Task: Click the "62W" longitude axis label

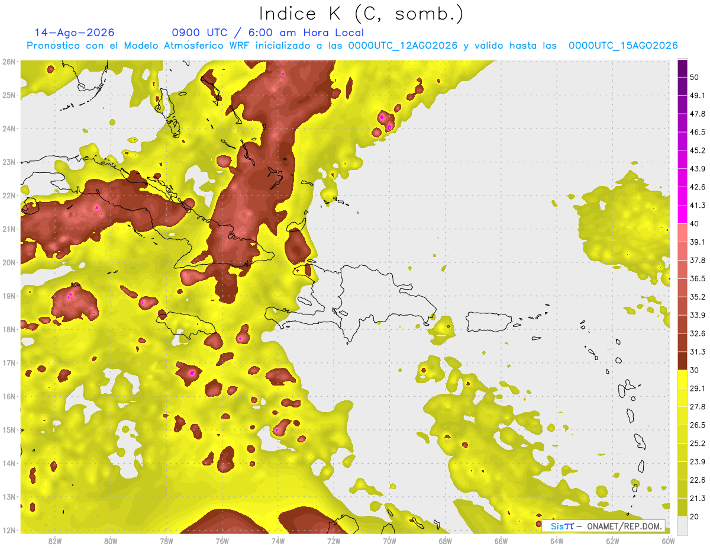Action: (612, 541)
